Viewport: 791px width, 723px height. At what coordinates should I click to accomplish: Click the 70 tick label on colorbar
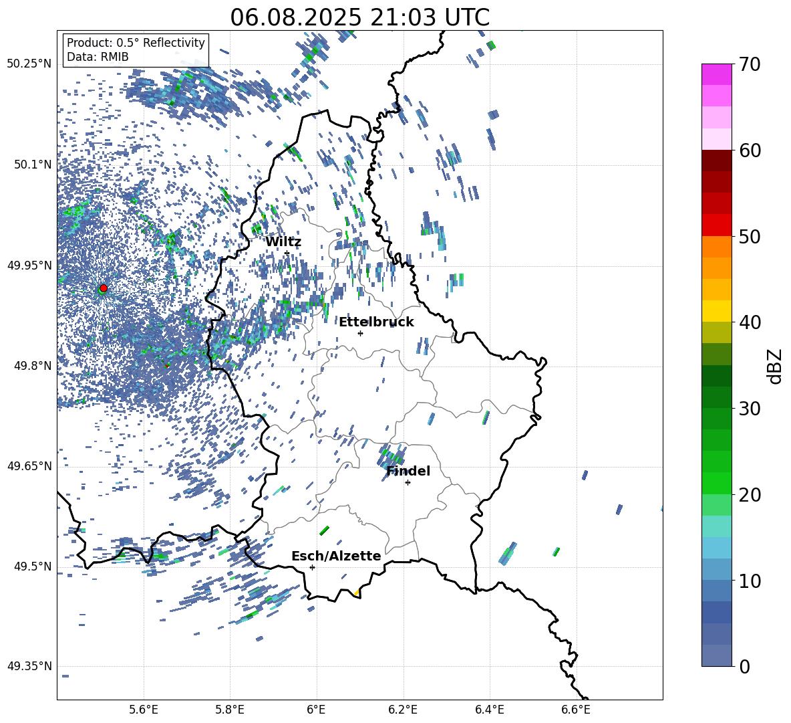[x=750, y=64]
